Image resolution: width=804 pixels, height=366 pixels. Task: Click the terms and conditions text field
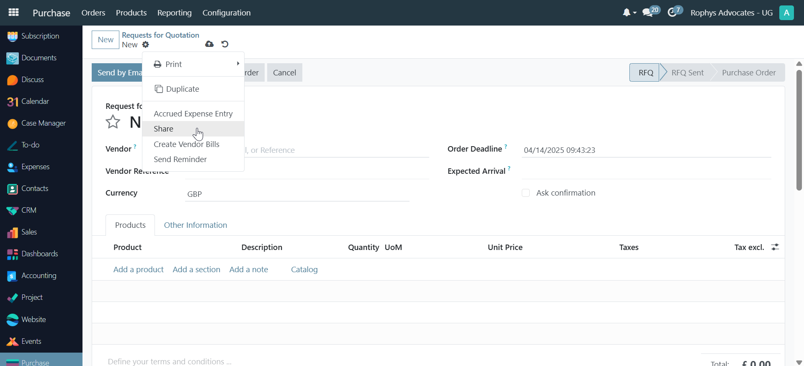click(x=170, y=361)
